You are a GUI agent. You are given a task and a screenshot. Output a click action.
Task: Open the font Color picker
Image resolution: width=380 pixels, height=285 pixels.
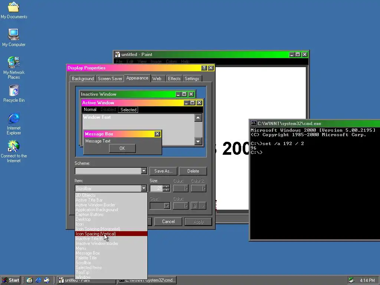click(x=181, y=206)
